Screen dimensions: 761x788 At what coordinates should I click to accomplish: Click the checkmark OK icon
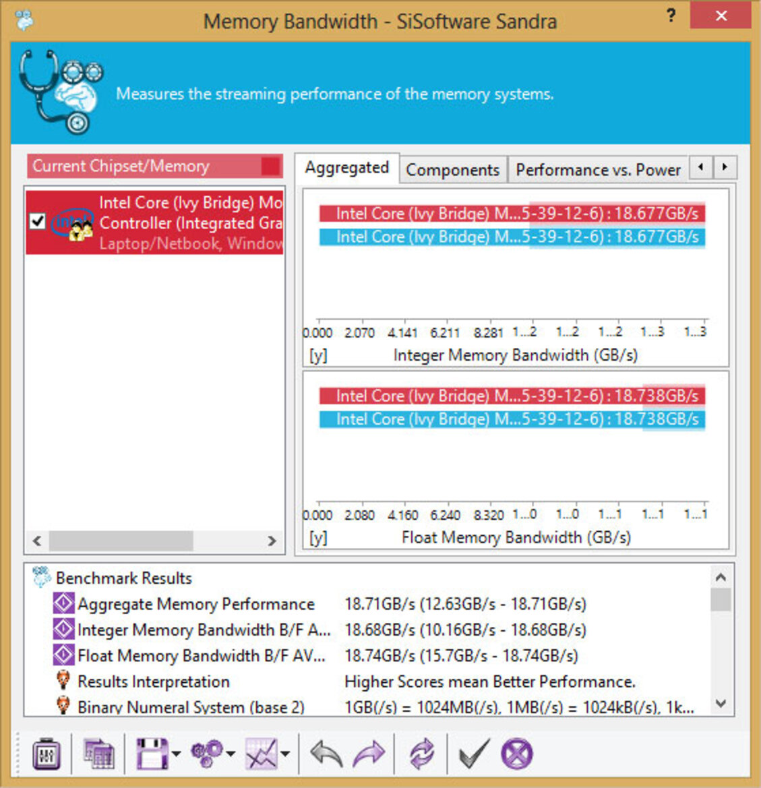[x=474, y=754]
